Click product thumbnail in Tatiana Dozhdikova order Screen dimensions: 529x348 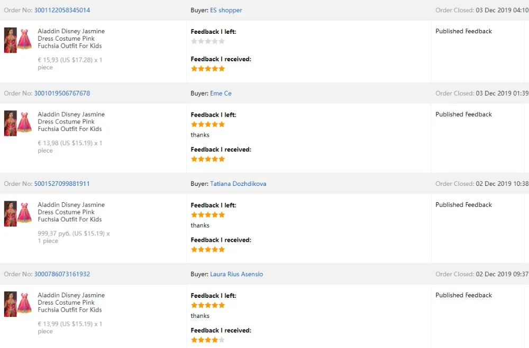pyautogui.click(x=17, y=213)
